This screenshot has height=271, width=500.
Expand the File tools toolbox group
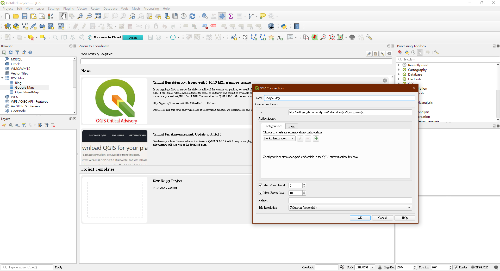(x=399, y=79)
